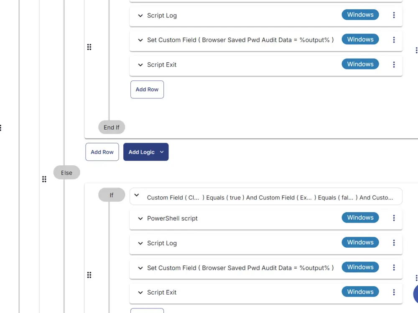Open kebab menu for PowerShell script row
The height and width of the screenshot is (313, 418).
coord(394,218)
